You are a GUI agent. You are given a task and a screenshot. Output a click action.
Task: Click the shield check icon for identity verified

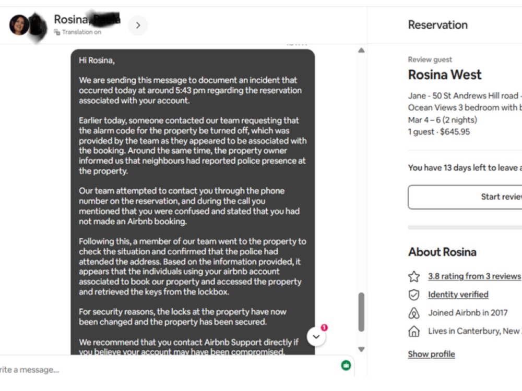point(414,295)
